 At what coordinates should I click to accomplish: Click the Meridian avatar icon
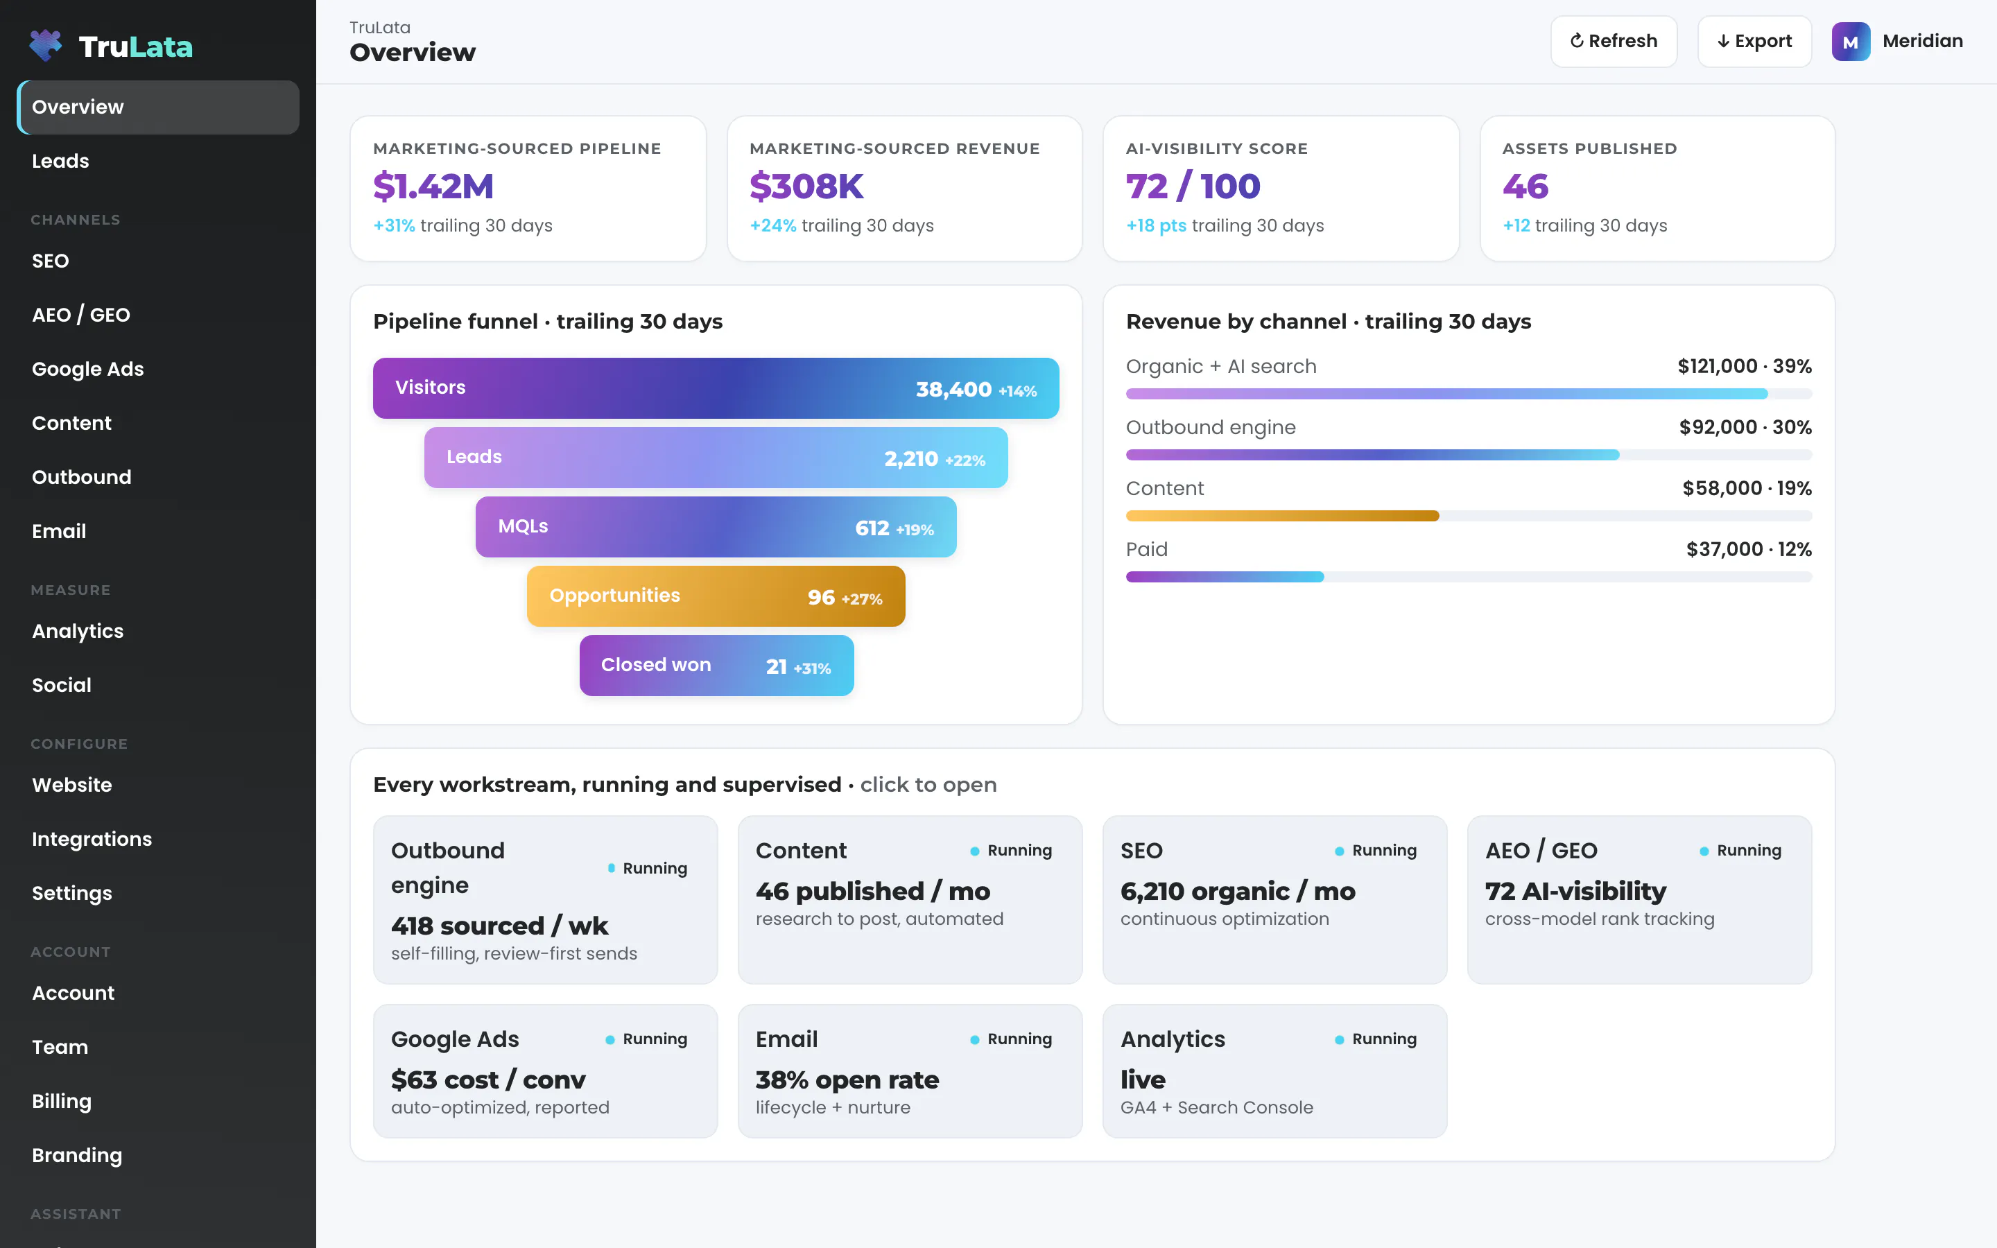click(1851, 42)
